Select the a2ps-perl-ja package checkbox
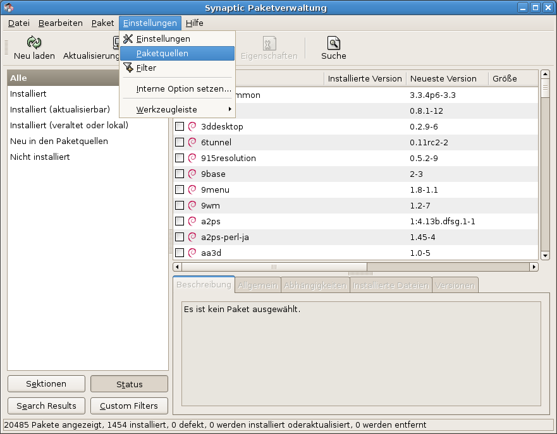 [x=180, y=237]
